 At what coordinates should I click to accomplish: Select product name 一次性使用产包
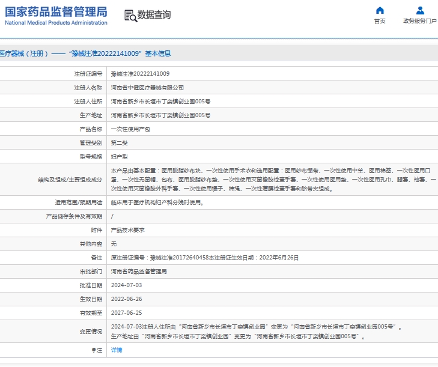click(x=130, y=129)
